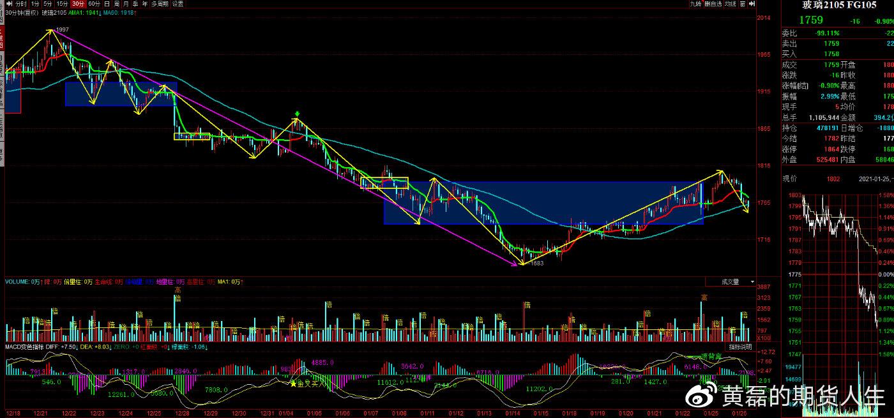Click the 1683 low price label
The image size is (894, 418).
click(536, 263)
